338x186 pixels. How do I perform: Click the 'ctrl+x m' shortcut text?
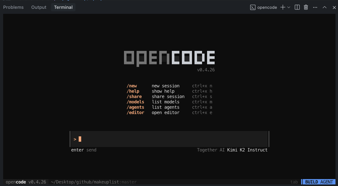pos(202,102)
